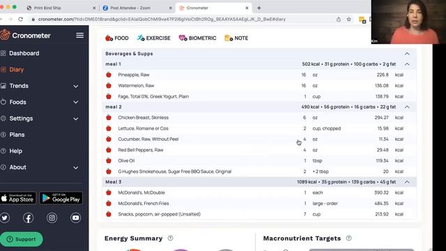Select the Olive Oil food name

(126, 160)
